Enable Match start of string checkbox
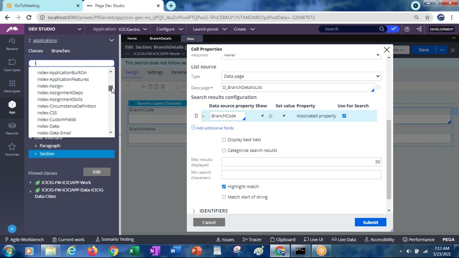Viewport: 459px width, 258px height. pyautogui.click(x=224, y=197)
